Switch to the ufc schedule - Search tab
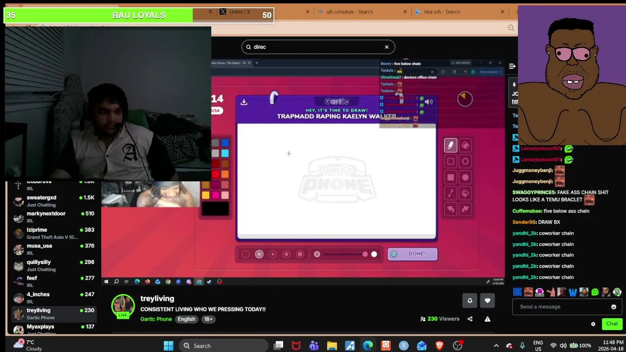This screenshot has width=626, height=352. tap(362, 12)
